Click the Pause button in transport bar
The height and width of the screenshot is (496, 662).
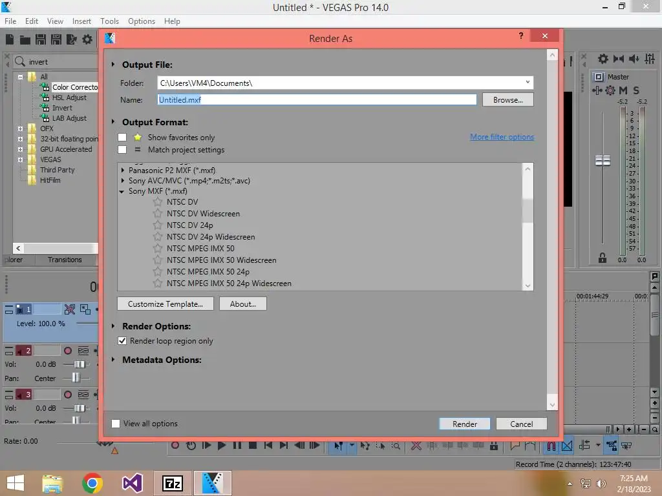[237, 446]
